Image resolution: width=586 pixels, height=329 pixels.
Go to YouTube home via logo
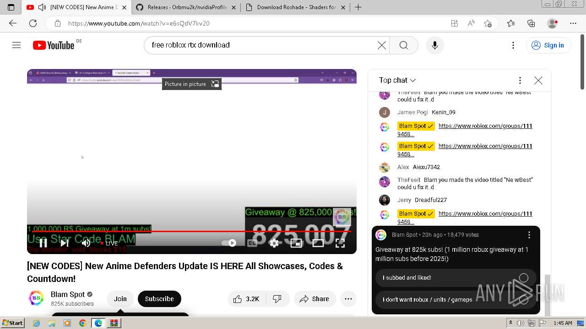tap(54, 45)
